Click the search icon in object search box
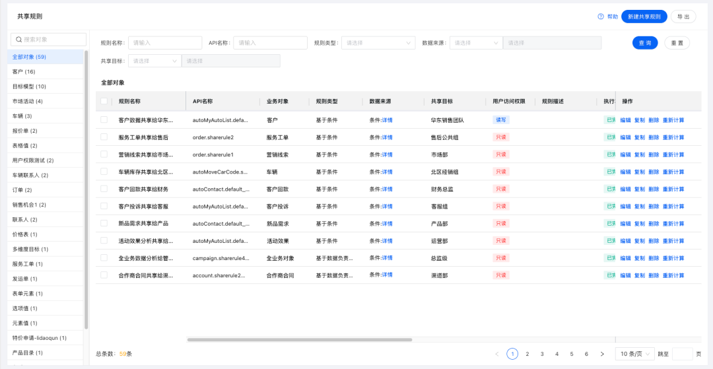Viewport: 713px width, 369px height. (x=19, y=40)
